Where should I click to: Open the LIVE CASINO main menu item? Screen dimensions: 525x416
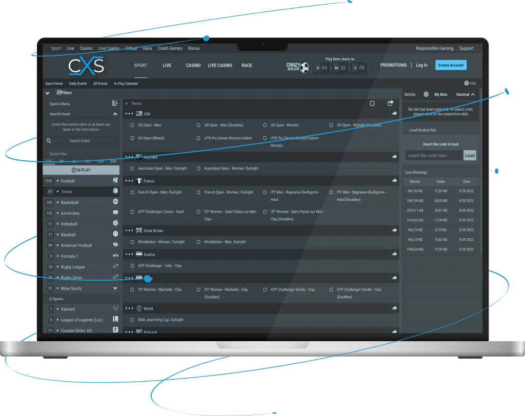[220, 66]
